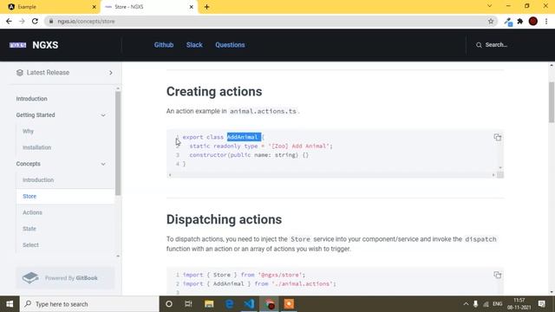Open Chrome tab search dropdown
Screen dimensions: 555x312
click(489, 6)
